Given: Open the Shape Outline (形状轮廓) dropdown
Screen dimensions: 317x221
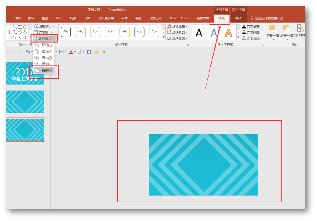Looking at the screenshot, I should [177, 32].
